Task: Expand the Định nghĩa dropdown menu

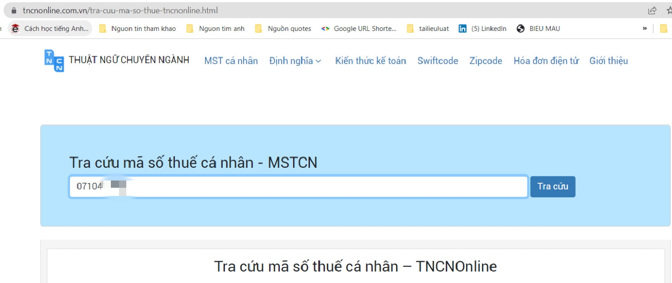Action: [295, 61]
